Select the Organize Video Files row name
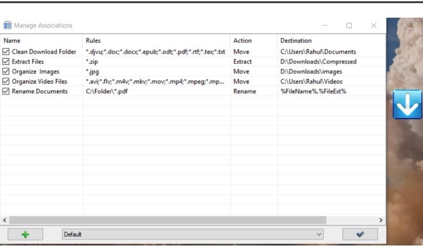 pos(39,81)
